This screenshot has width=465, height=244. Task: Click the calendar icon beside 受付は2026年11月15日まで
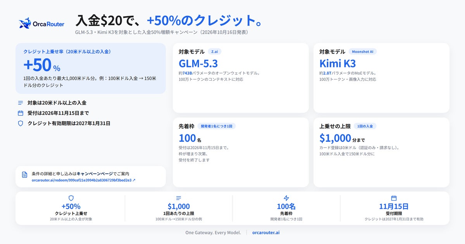[x=21, y=113]
